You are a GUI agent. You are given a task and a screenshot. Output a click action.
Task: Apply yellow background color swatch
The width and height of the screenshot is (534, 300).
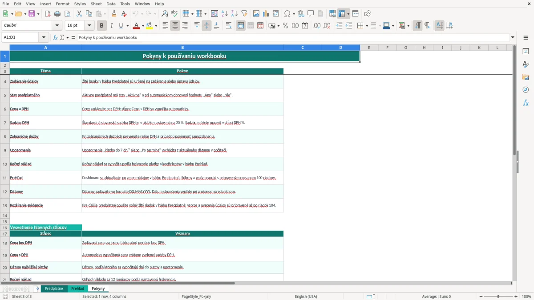coord(150,26)
